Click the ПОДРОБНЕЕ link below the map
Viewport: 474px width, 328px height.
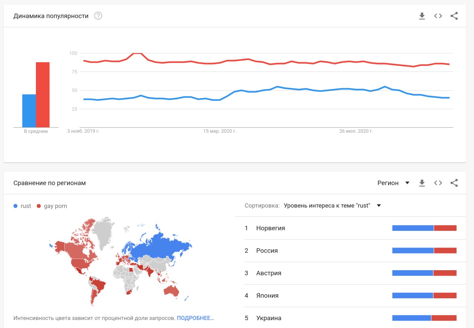(x=195, y=318)
